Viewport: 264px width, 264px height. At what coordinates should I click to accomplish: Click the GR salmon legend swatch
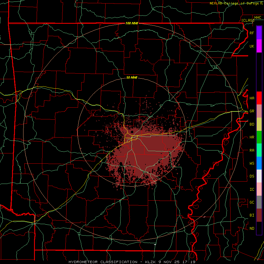pyautogui.click(x=259, y=111)
